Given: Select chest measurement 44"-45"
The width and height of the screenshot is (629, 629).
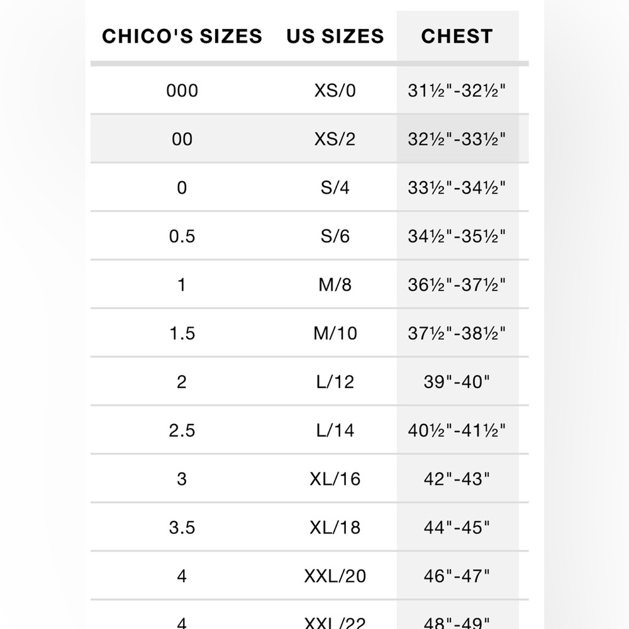Looking at the screenshot, I should [457, 528].
